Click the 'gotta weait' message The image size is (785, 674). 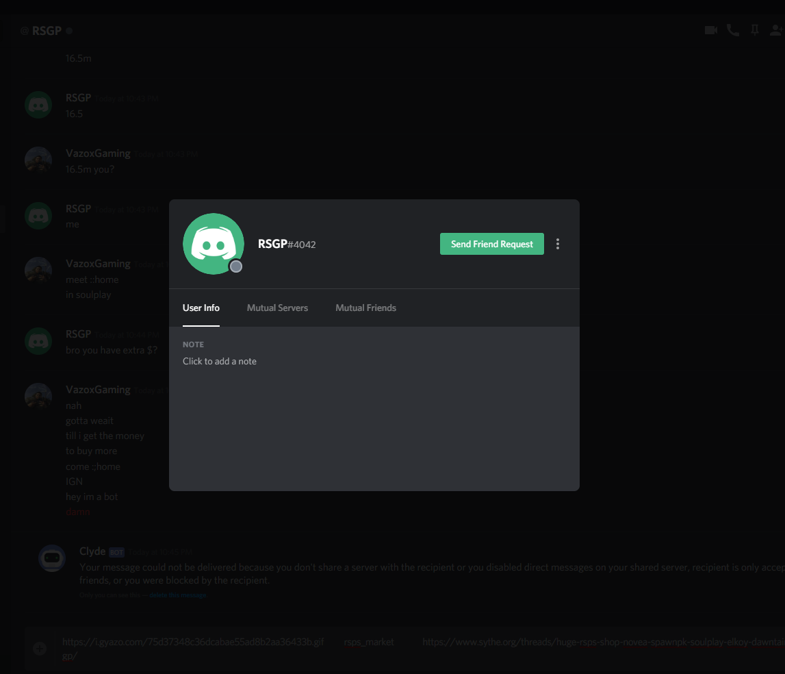pyautogui.click(x=89, y=421)
